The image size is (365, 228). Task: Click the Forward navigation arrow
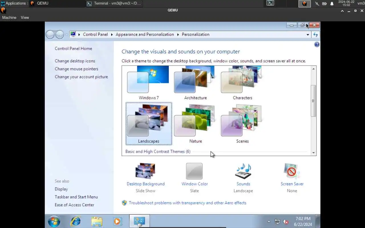60,34
